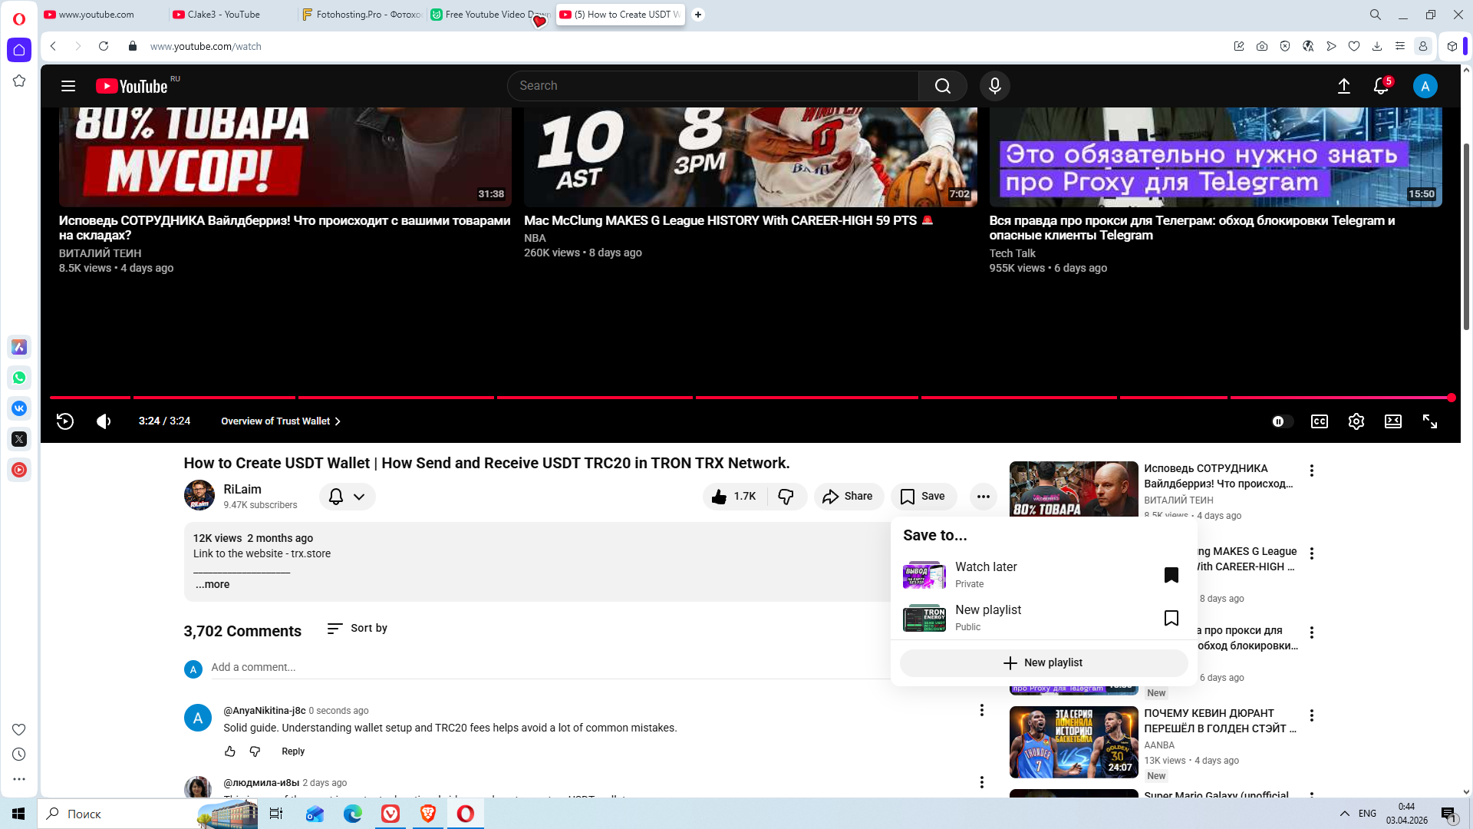Toggle closed captions on
1473x829 pixels.
pos(1319,421)
